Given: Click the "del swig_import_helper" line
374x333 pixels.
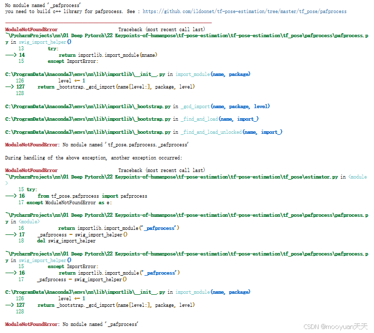Looking at the screenshot, I should tap(67, 241).
